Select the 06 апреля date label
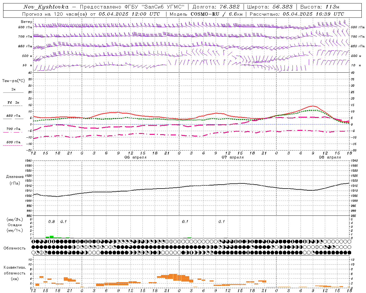Viewport: 366px width, 293px height. point(135,157)
